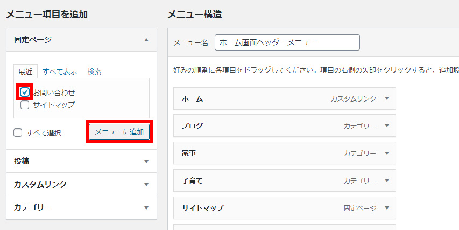Open the 検索 tab
Viewport: 459px width, 230px height.
coord(94,71)
